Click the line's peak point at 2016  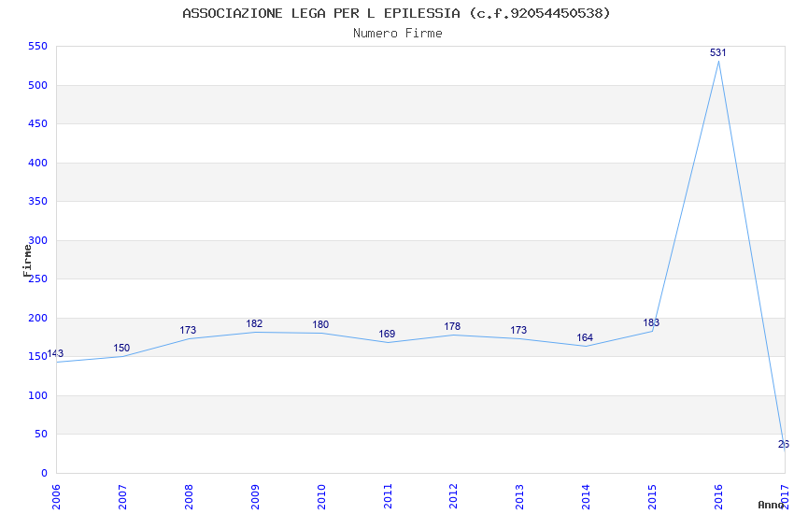(x=718, y=61)
